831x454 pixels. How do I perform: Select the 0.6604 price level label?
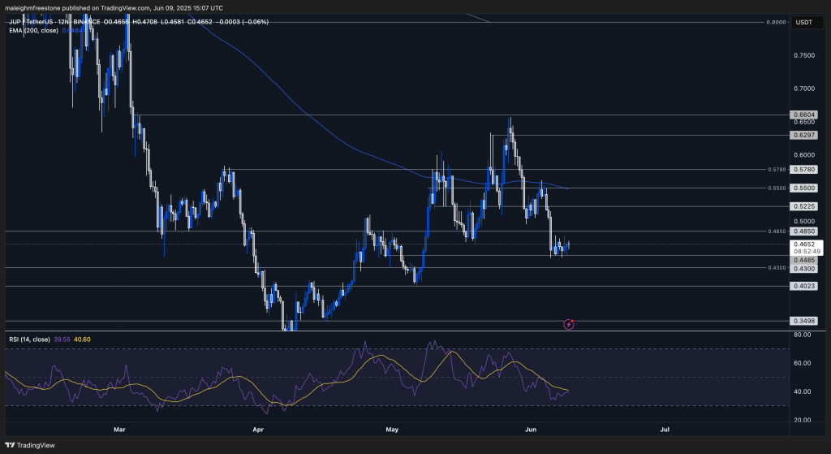pyautogui.click(x=802, y=116)
